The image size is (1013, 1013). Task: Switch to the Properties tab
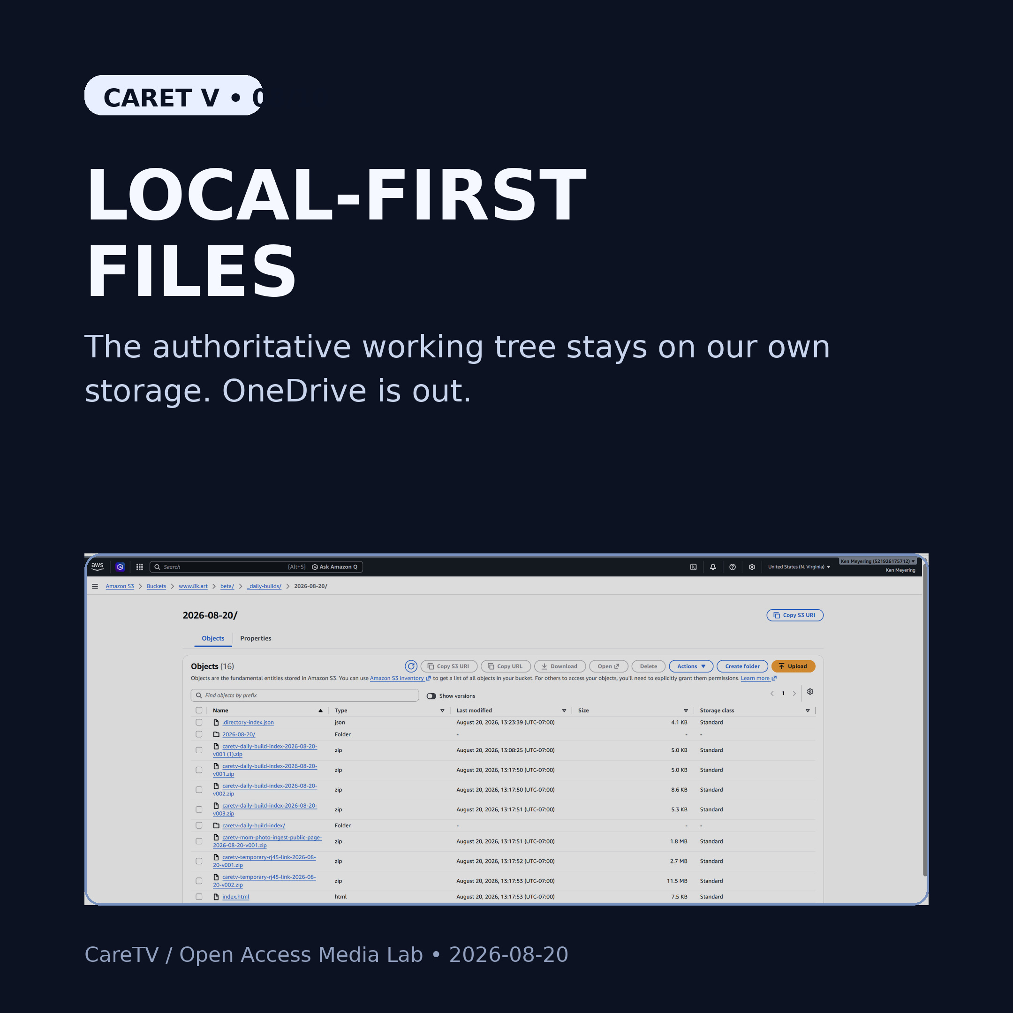pyautogui.click(x=255, y=638)
